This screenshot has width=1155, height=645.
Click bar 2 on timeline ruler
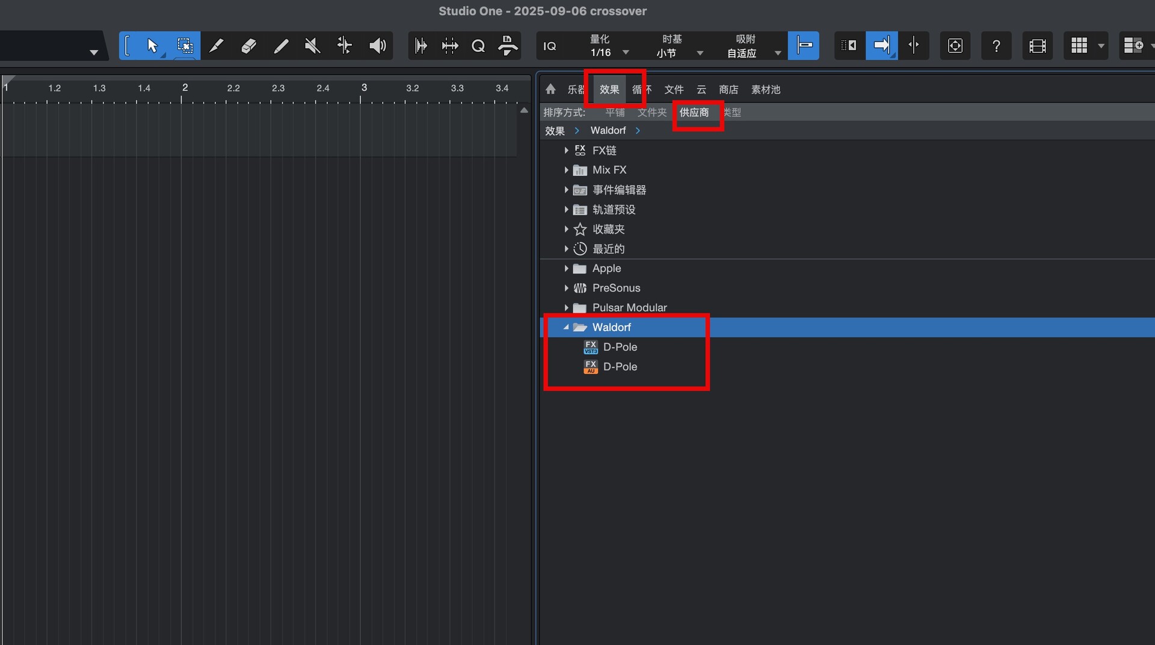185,88
